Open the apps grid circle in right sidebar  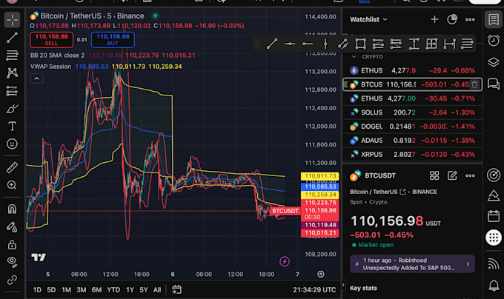[494, 238]
